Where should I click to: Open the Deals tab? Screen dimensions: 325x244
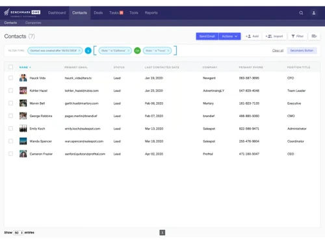(98, 13)
